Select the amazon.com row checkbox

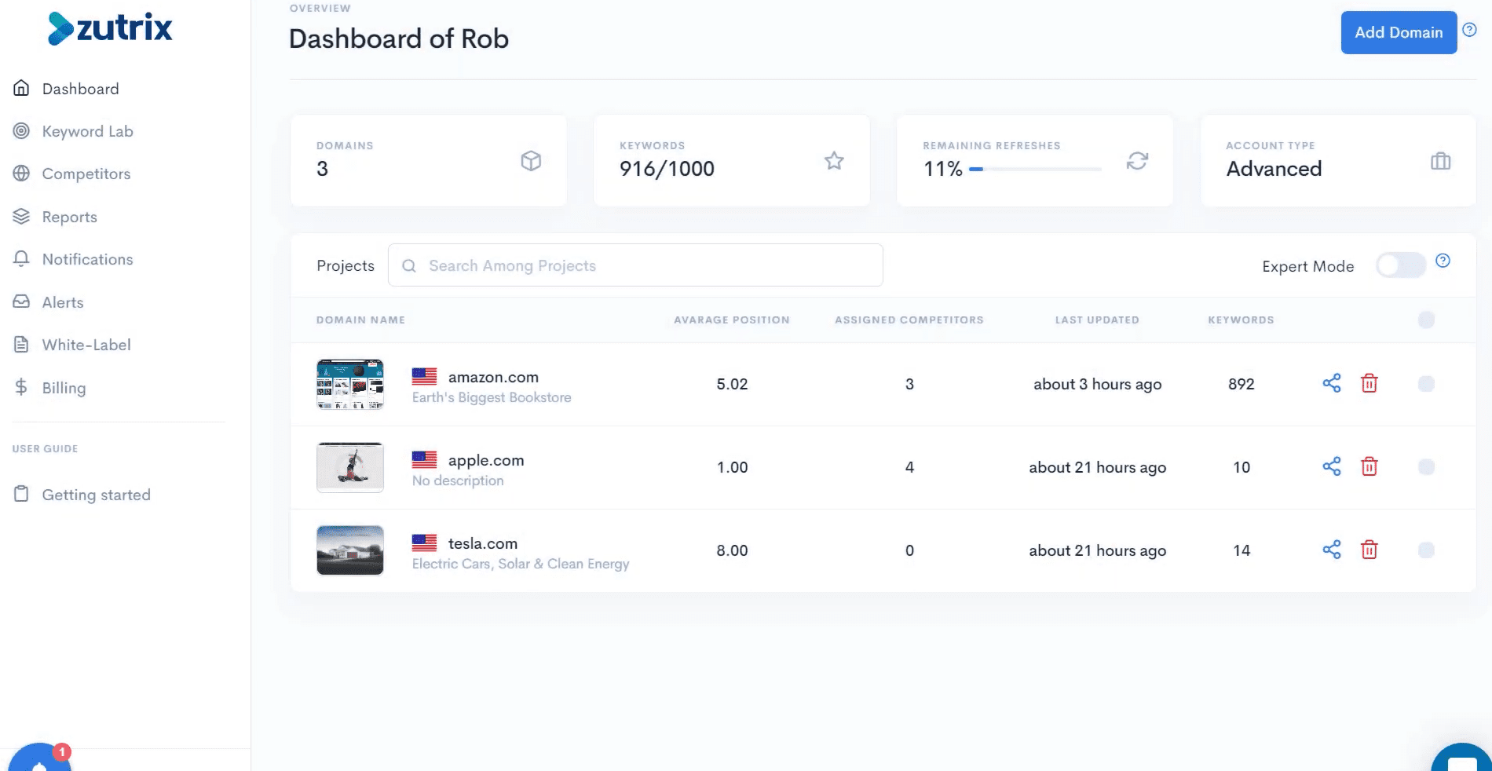[x=1426, y=383]
